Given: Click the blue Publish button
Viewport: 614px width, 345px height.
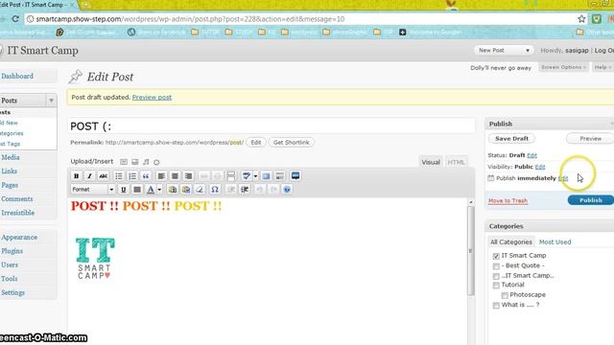Looking at the screenshot, I should (x=591, y=200).
